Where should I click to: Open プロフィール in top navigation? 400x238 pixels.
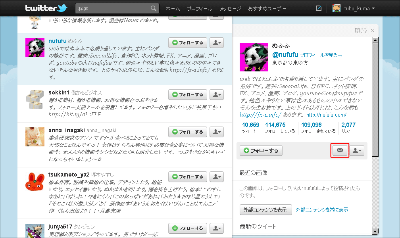pos(200,9)
